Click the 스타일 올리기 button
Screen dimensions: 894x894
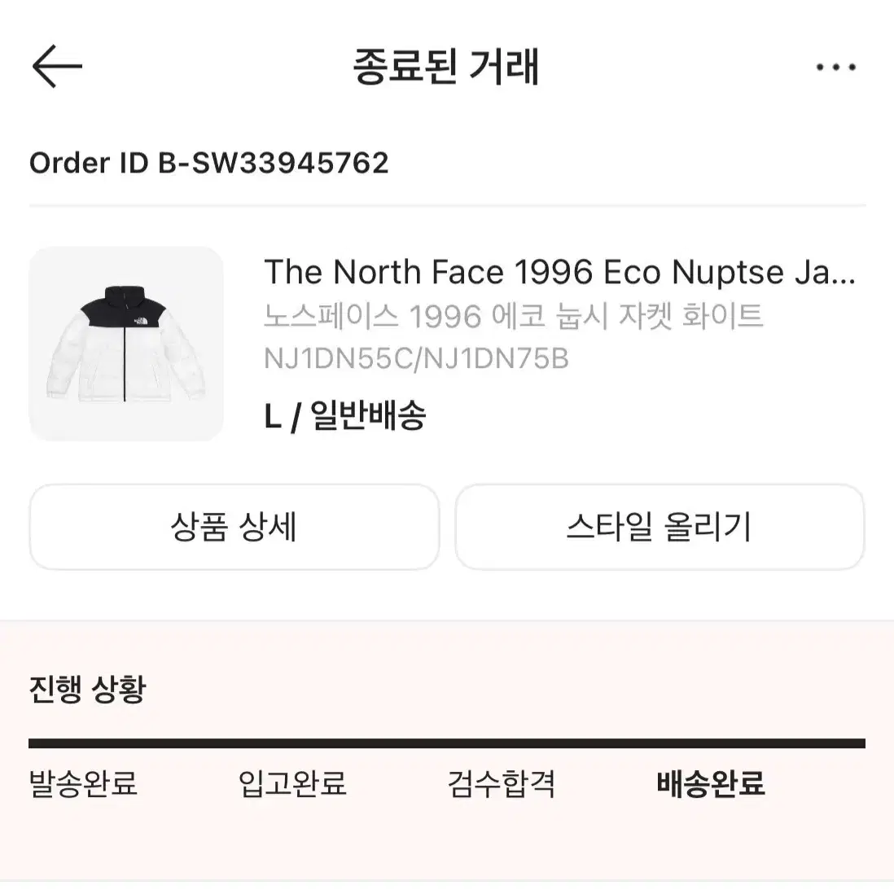pyautogui.click(x=660, y=528)
